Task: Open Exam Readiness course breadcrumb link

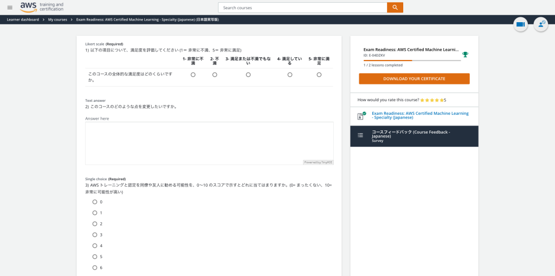Action: pos(147,20)
